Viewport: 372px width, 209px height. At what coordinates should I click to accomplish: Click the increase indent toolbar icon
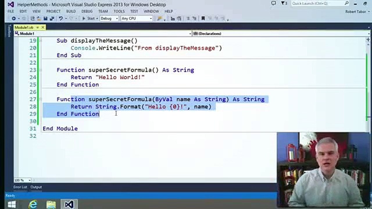[x=194, y=19]
